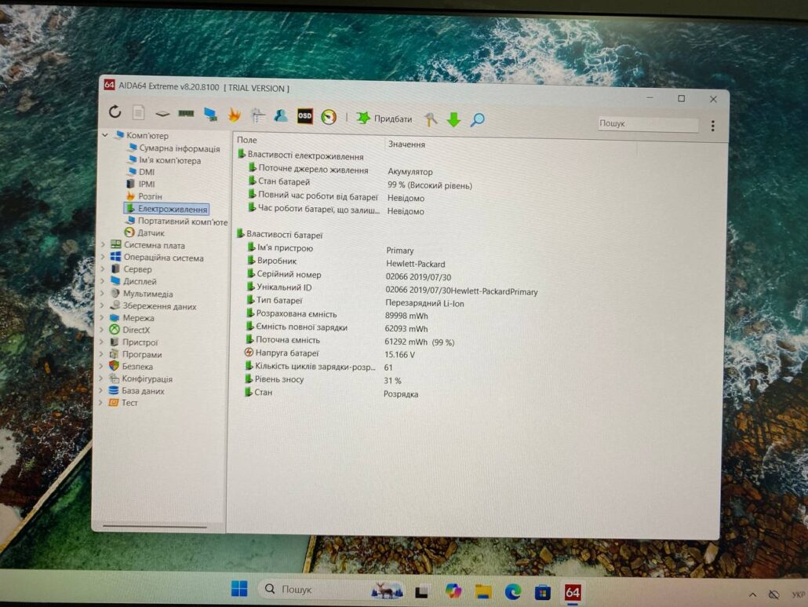Image resolution: width=808 pixels, height=607 pixels.
Task: Open Microsoft Edge from the taskbar
Action: click(512, 591)
